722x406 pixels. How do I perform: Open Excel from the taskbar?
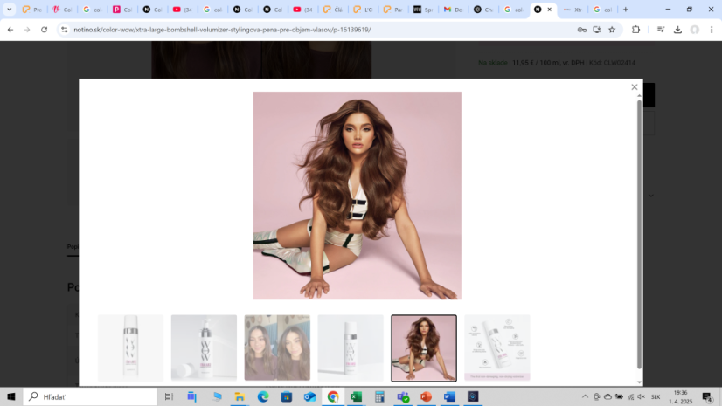(x=357, y=396)
